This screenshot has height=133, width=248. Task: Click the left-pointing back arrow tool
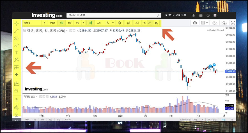(x=17, y=75)
